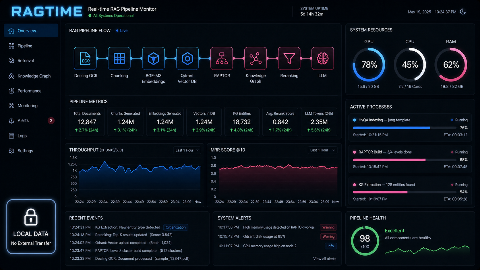Image resolution: width=480 pixels, height=270 pixels.
Task: Click the Pipeline sidebar icon
Action: [11, 46]
